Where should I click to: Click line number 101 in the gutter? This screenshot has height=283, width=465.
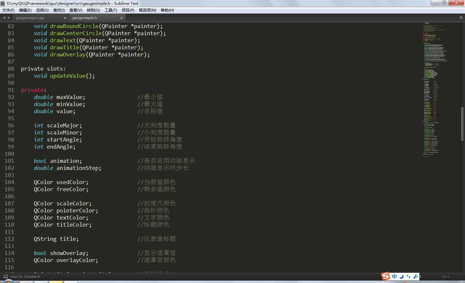pyautogui.click(x=9, y=161)
